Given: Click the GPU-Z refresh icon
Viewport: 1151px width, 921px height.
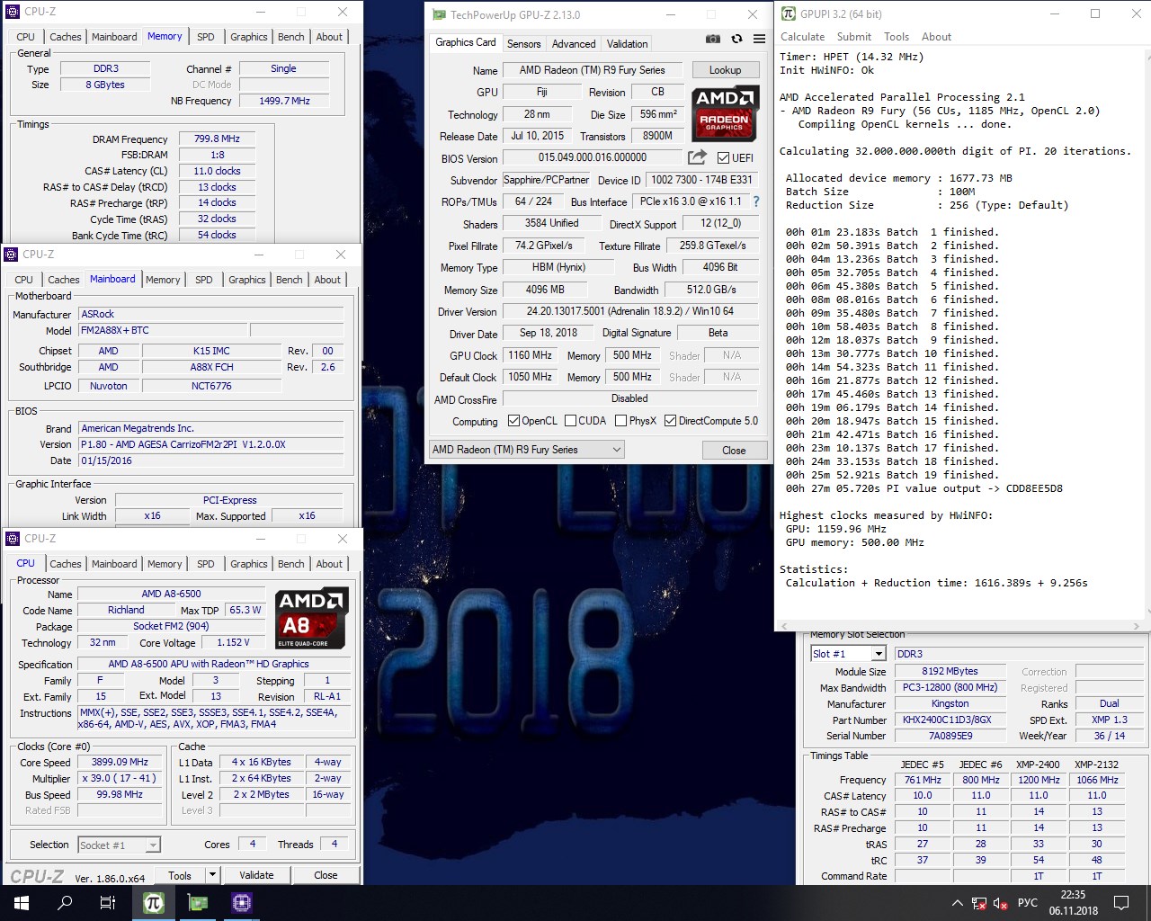Looking at the screenshot, I should [736, 39].
